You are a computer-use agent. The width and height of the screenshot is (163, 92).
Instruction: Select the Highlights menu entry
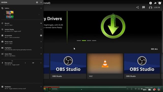click(x=8, y=48)
